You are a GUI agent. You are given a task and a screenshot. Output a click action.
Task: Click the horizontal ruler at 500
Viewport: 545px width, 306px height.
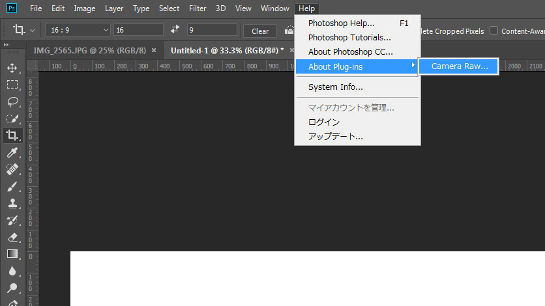tap(186, 66)
